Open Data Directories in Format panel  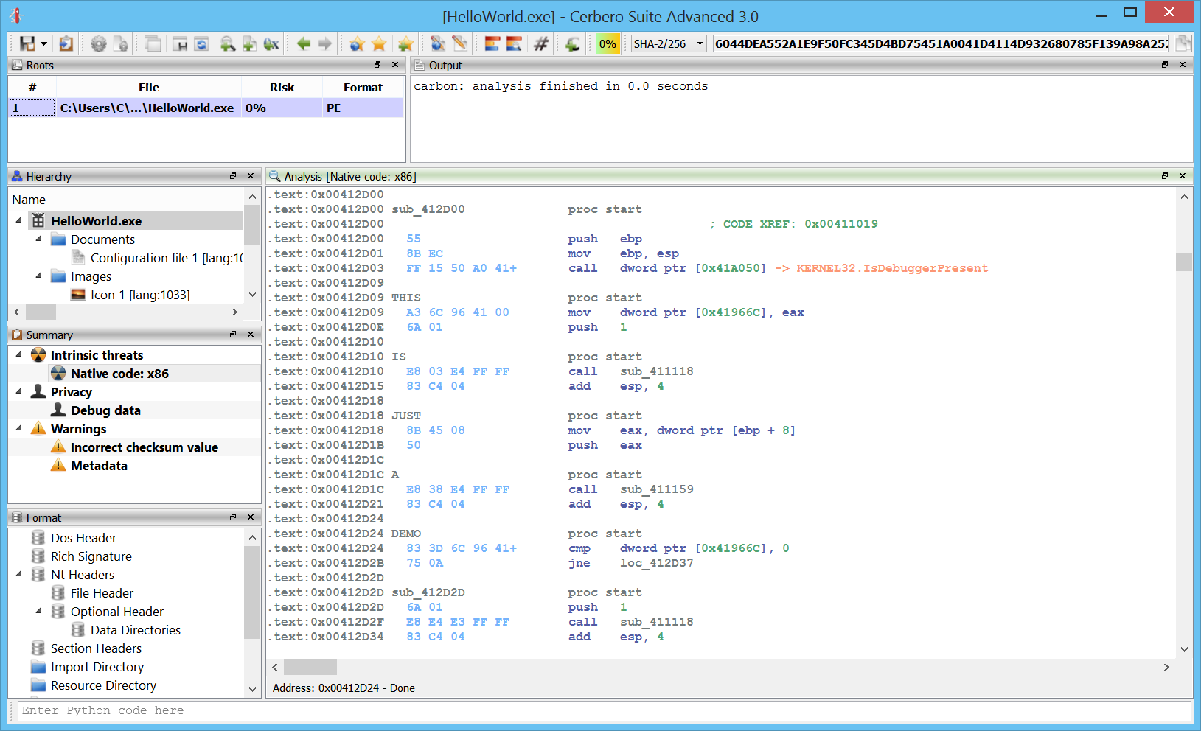[x=136, y=630]
